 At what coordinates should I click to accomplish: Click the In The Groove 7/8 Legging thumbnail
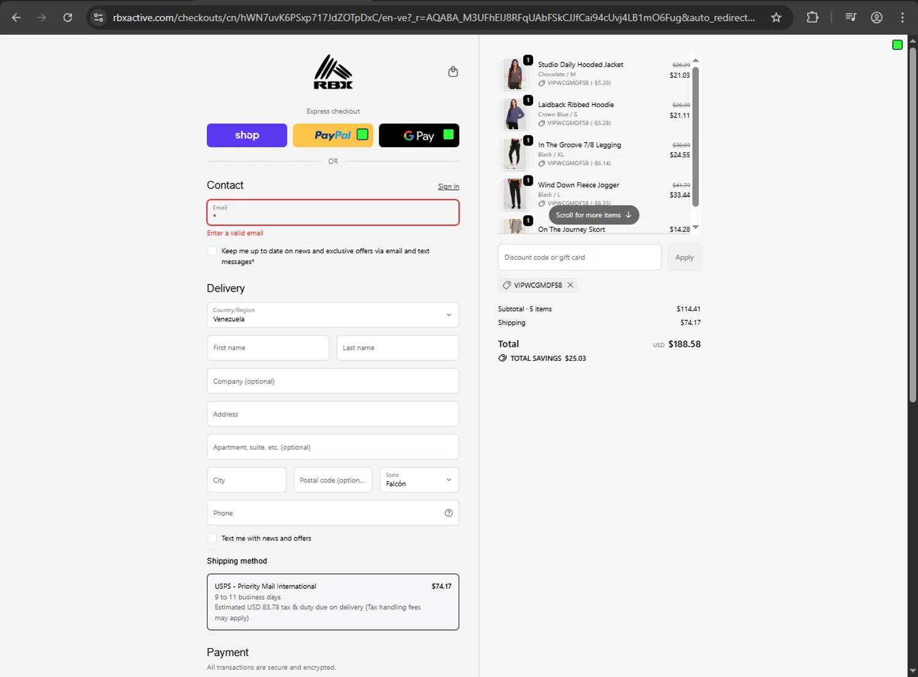[x=514, y=154]
